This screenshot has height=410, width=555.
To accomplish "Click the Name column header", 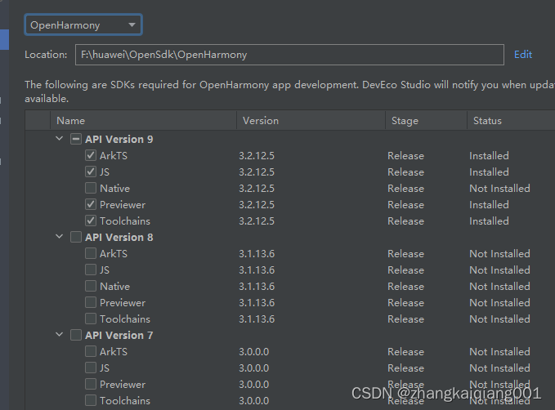I will click(x=143, y=121).
